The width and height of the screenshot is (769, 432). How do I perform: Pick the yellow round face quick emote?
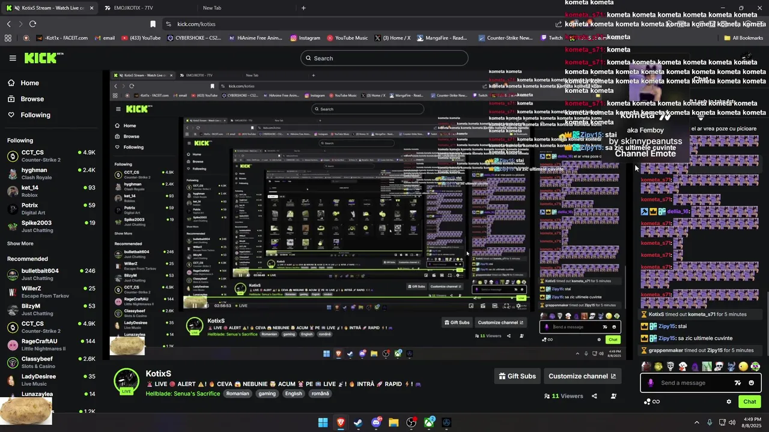pyautogui.click(x=744, y=367)
